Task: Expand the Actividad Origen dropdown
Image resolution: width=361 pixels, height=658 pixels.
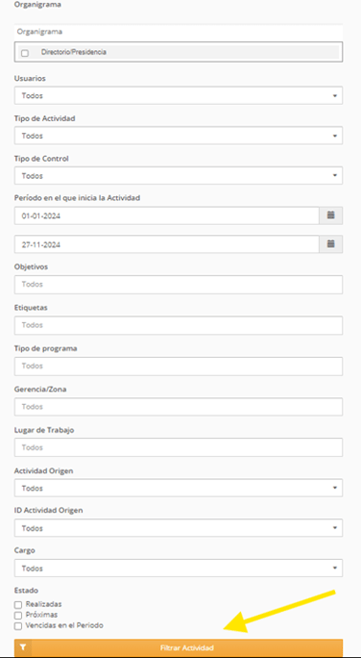Action: click(179, 488)
